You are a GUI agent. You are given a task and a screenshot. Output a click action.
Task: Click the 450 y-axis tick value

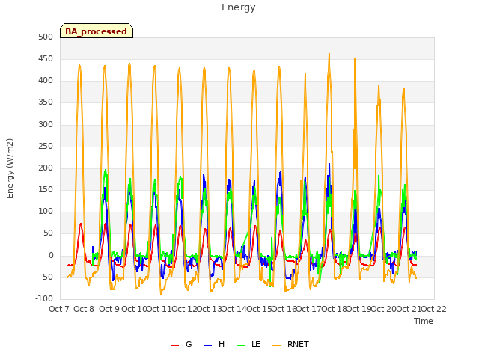click(46, 58)
